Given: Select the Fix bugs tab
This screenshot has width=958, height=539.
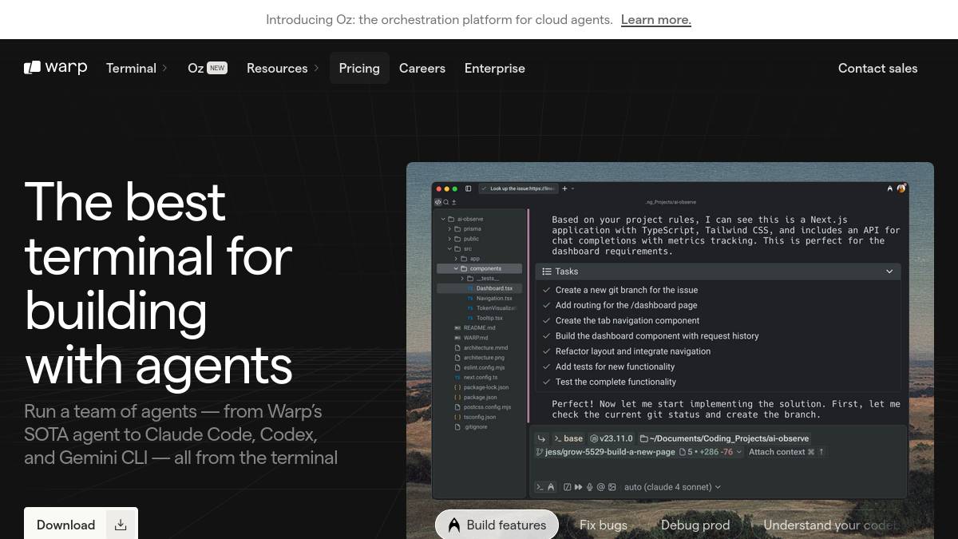Looking at the screenshot, I should [603, 525].
